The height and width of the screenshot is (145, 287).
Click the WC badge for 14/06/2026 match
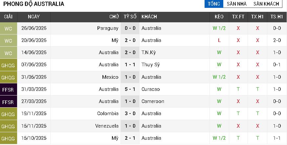click(9, 53)
